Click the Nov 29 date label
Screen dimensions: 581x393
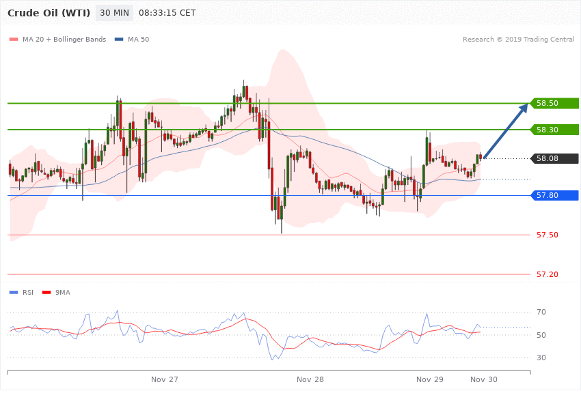(x=430, y=379)
